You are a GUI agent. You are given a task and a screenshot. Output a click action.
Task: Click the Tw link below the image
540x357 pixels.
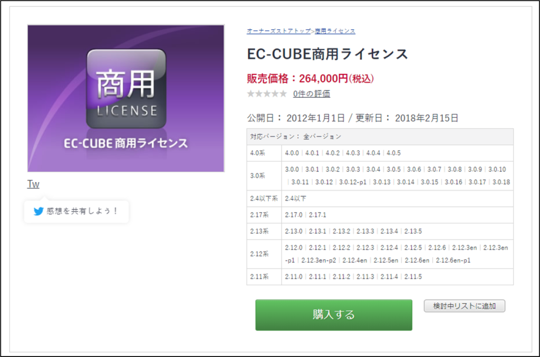[33, 184]
